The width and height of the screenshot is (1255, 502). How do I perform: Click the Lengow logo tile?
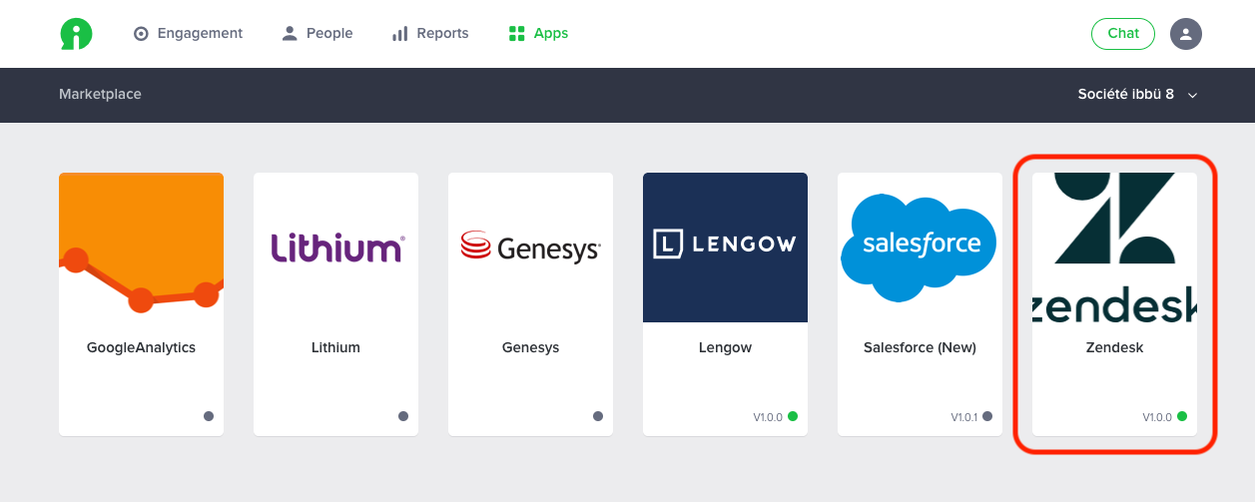click(x=725, y=248)
